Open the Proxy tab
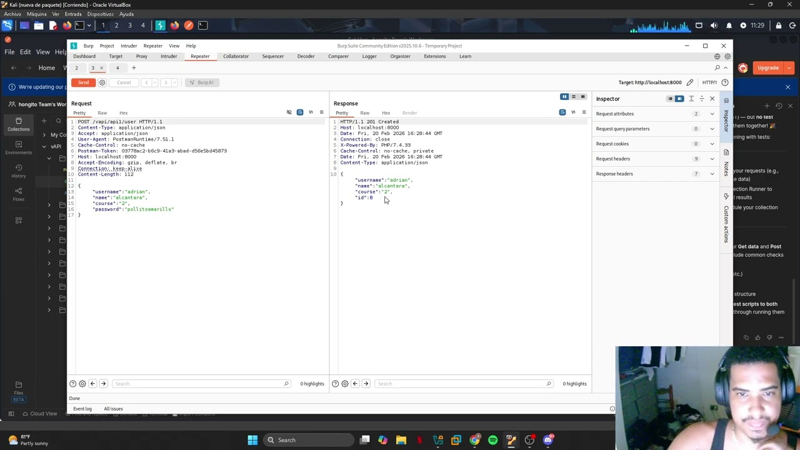800x450 pixels. click(142, 56)
